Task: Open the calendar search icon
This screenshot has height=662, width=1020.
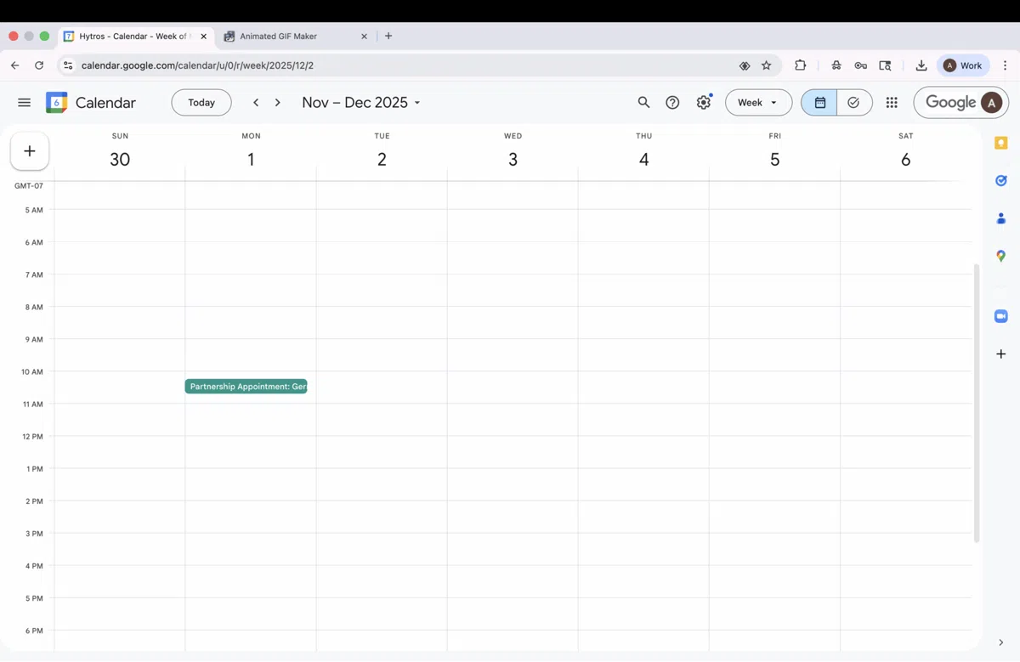Action: tap(643, 103)
